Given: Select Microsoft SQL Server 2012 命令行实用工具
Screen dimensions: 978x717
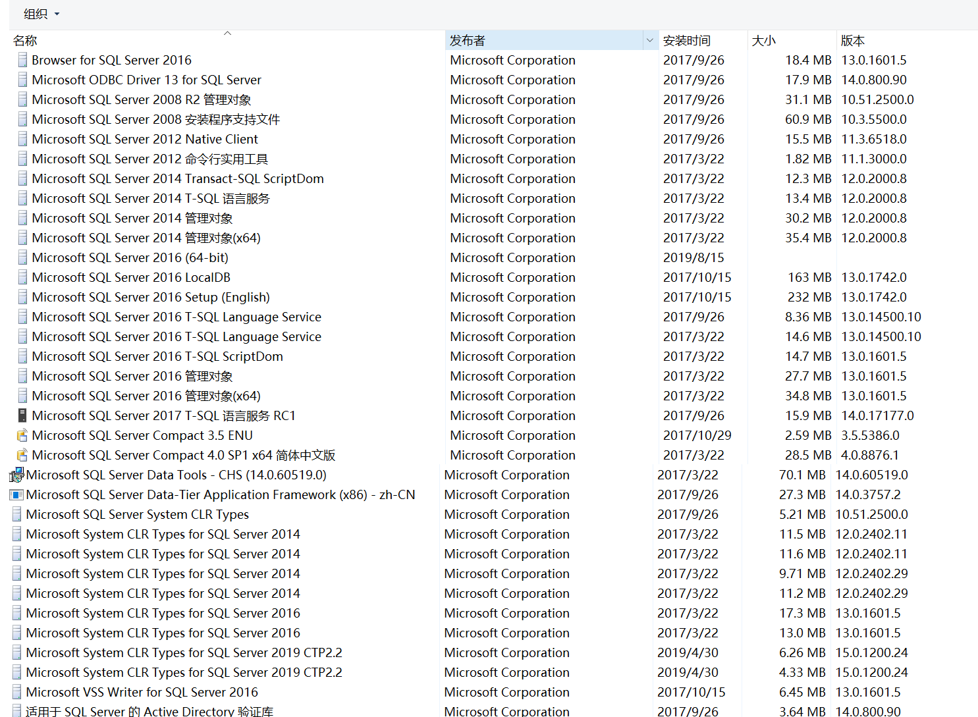Looking at the screenshot, I should (x=150, y=159).
